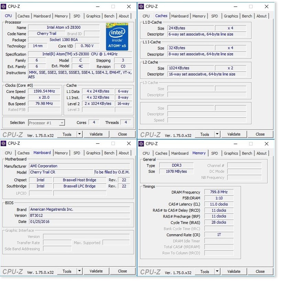Switch to the Graphics tab in Caches window

click(231, 16)
